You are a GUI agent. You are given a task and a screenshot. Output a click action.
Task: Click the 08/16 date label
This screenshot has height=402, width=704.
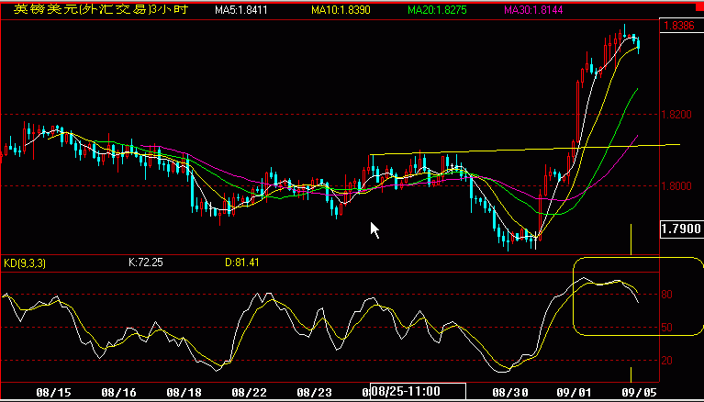[118, 393]
